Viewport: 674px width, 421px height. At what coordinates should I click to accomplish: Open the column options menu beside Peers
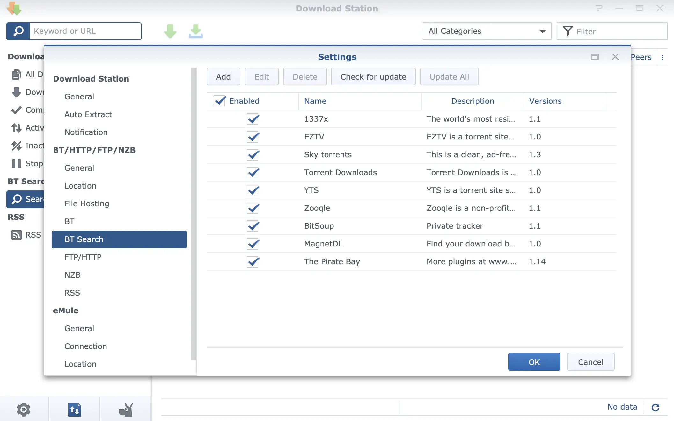(663, 57)
